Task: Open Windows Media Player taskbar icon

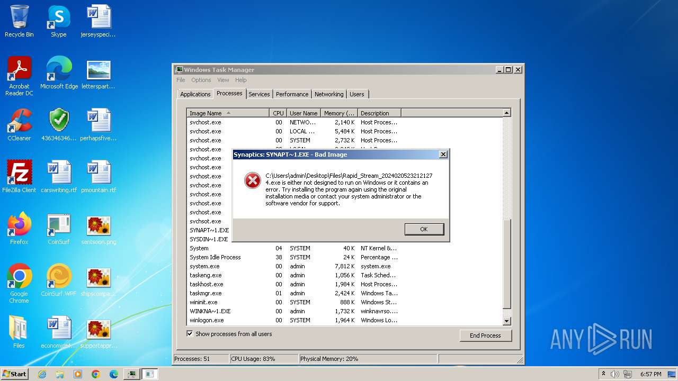Action: click(x=78, y=374)
